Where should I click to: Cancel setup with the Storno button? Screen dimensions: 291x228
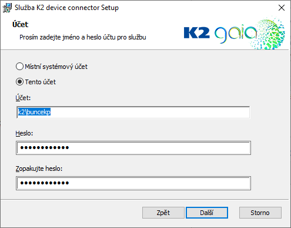pyautogui.click(x=260, y=213)
